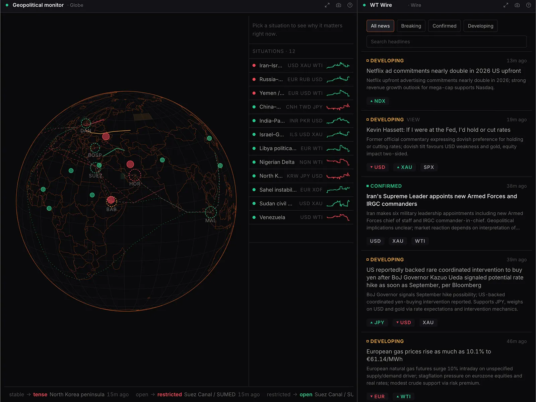
Task: Click the WTI tag under the European gas story
Action: pos(403,396)
